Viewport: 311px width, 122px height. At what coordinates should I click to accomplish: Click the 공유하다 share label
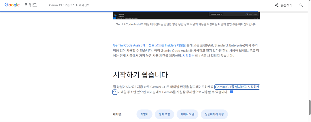click(x=286, y=5)
